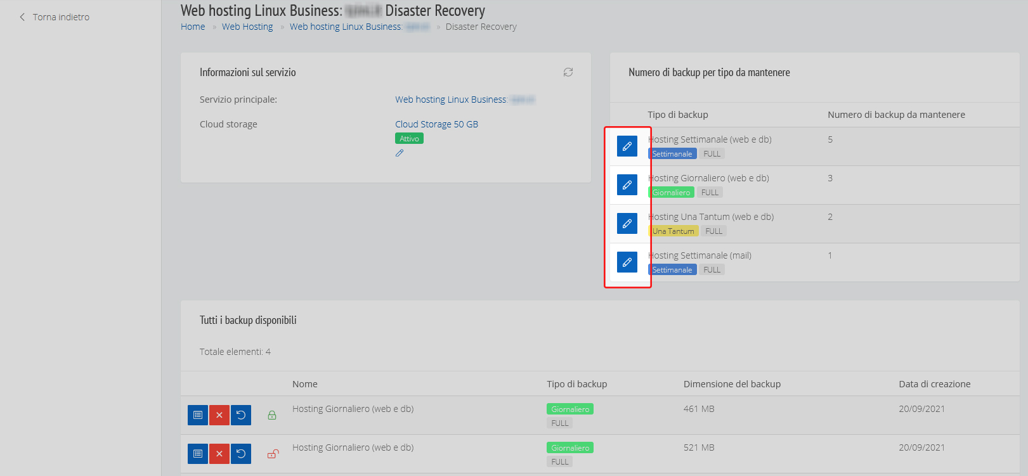Screen dimensions: 1028x476
Task: Go back with Torna indietro
Action: click(x=55, y=17)
